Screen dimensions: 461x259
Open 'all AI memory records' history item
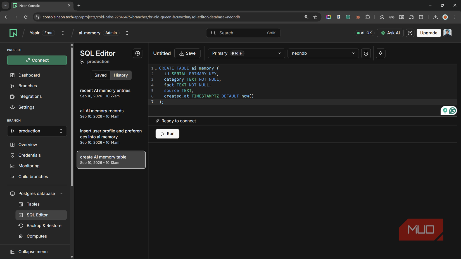[x=111, y=113]
